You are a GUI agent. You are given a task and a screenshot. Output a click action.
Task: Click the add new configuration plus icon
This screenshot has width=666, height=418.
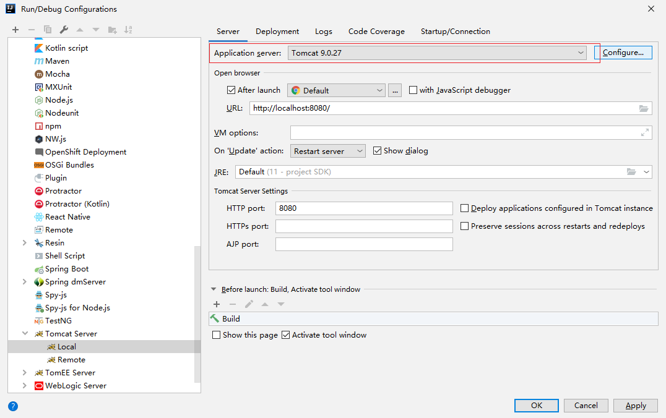(15, 30)
